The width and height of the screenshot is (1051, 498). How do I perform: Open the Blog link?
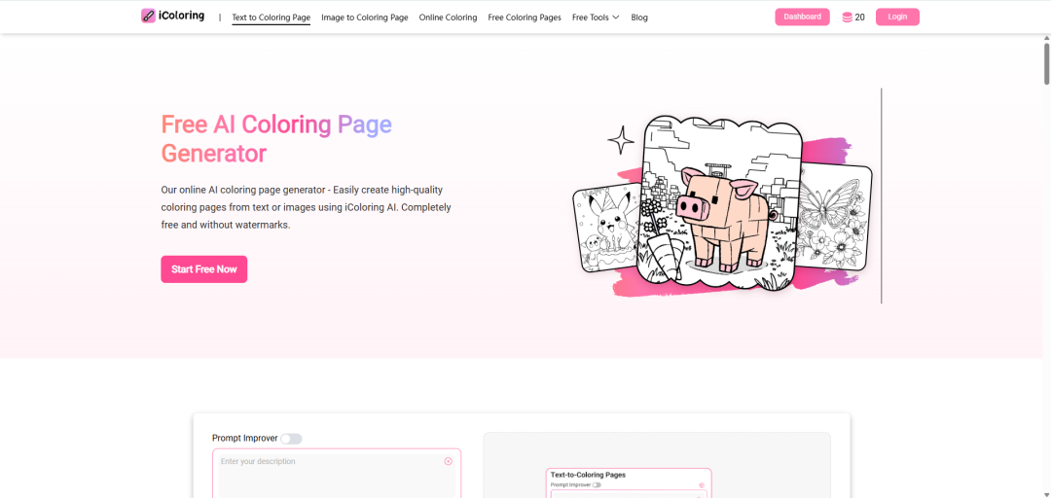click(639, 18)
